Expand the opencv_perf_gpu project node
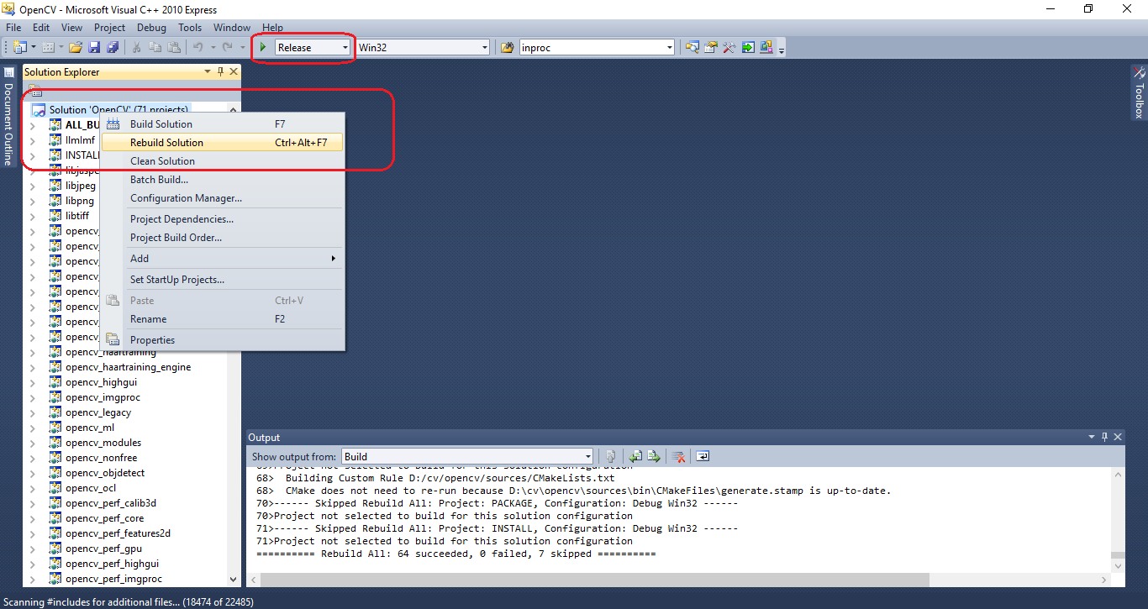The image size is (1148, 609). 33,549
